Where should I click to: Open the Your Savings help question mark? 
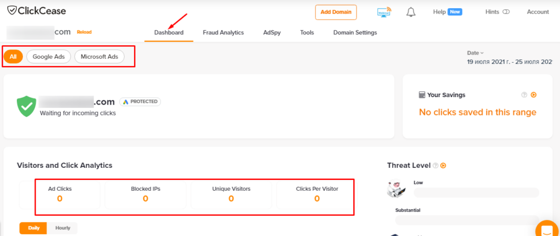pyautogui.click(x=524, y=95)
